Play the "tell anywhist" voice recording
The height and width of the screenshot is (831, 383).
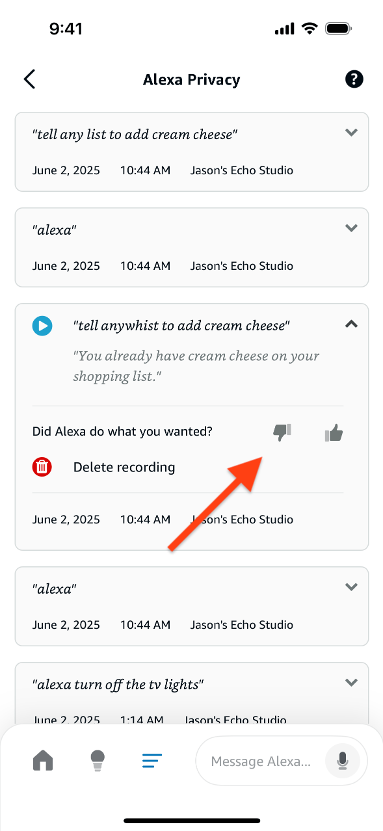[42, 326]
